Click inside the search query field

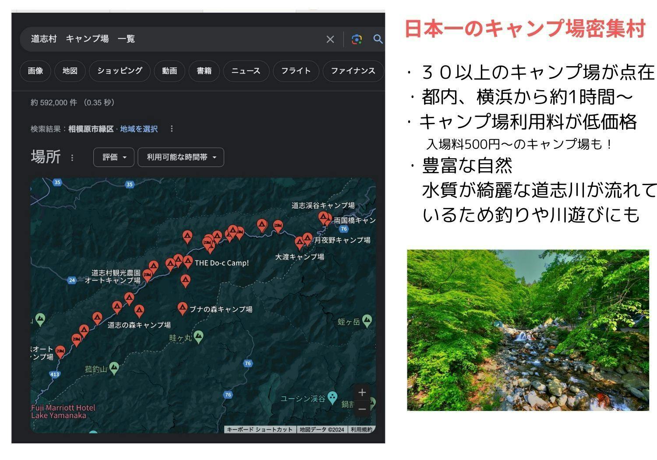(175, 39)
